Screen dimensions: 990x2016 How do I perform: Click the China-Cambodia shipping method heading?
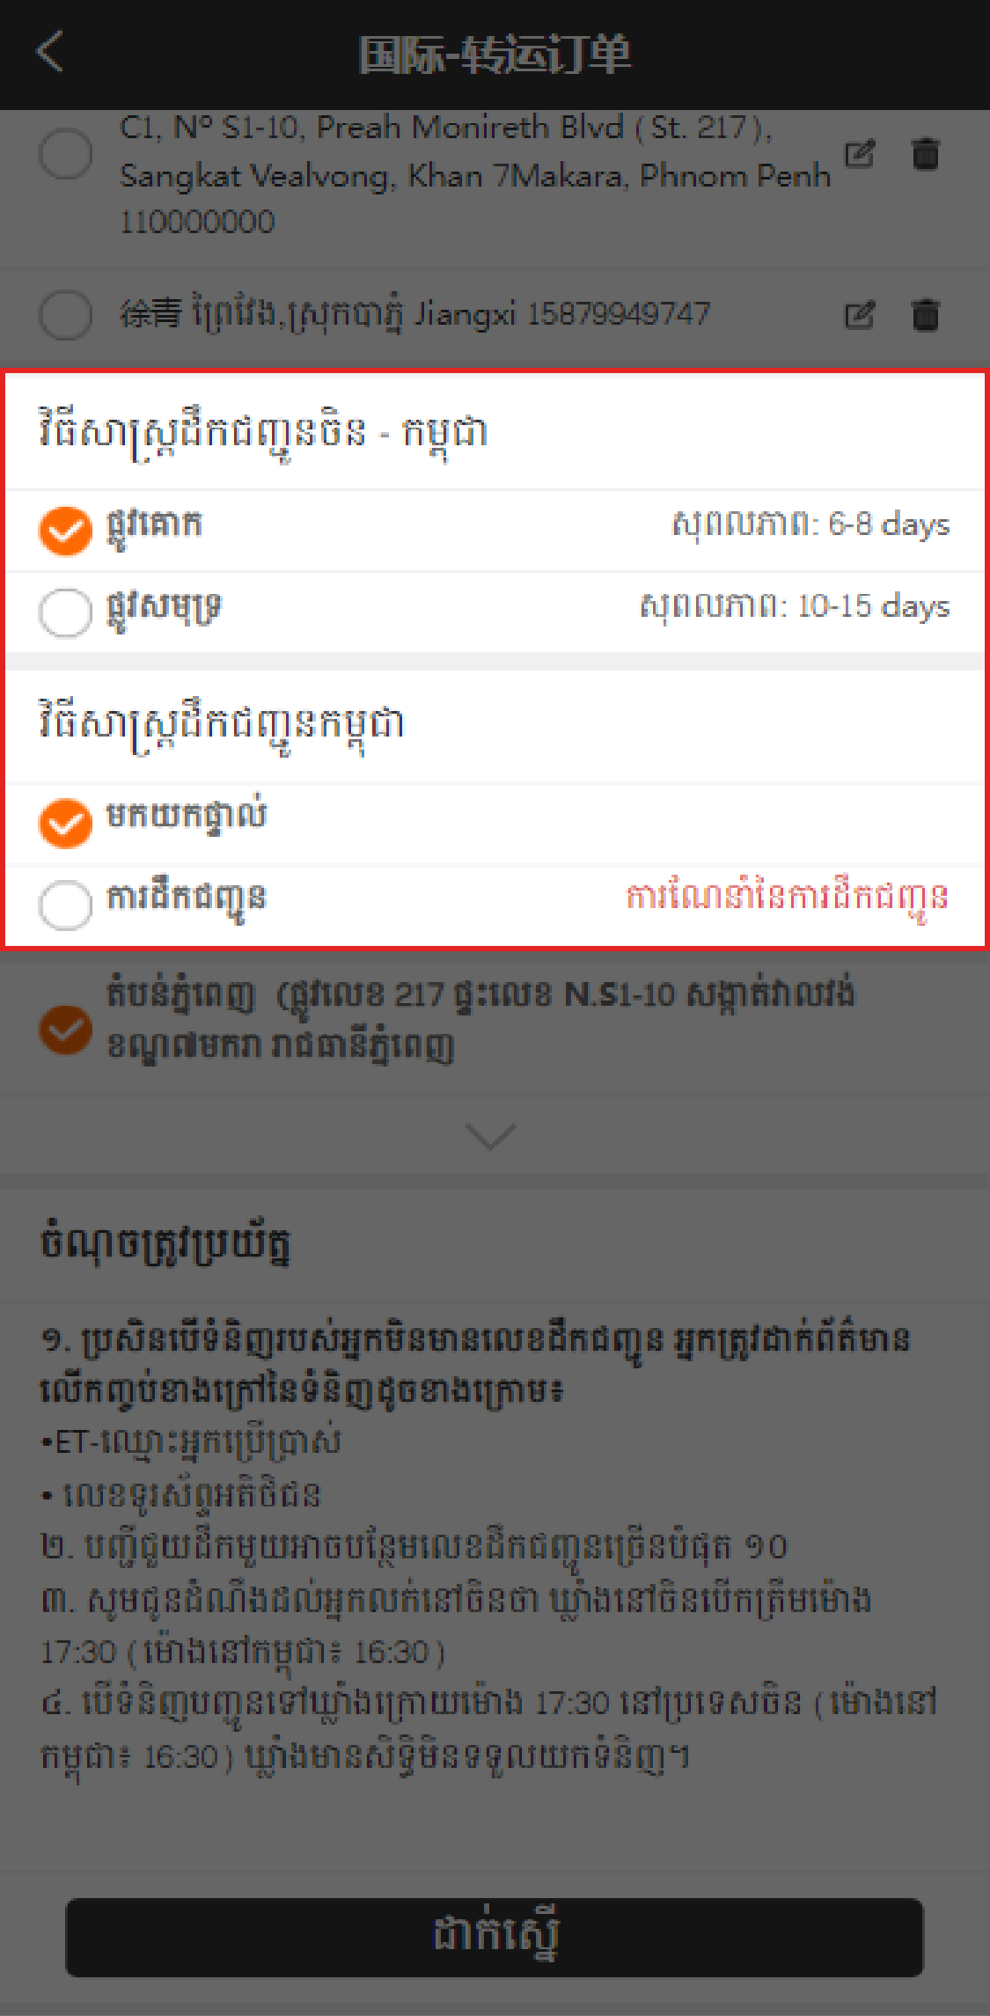coord(263,432)
